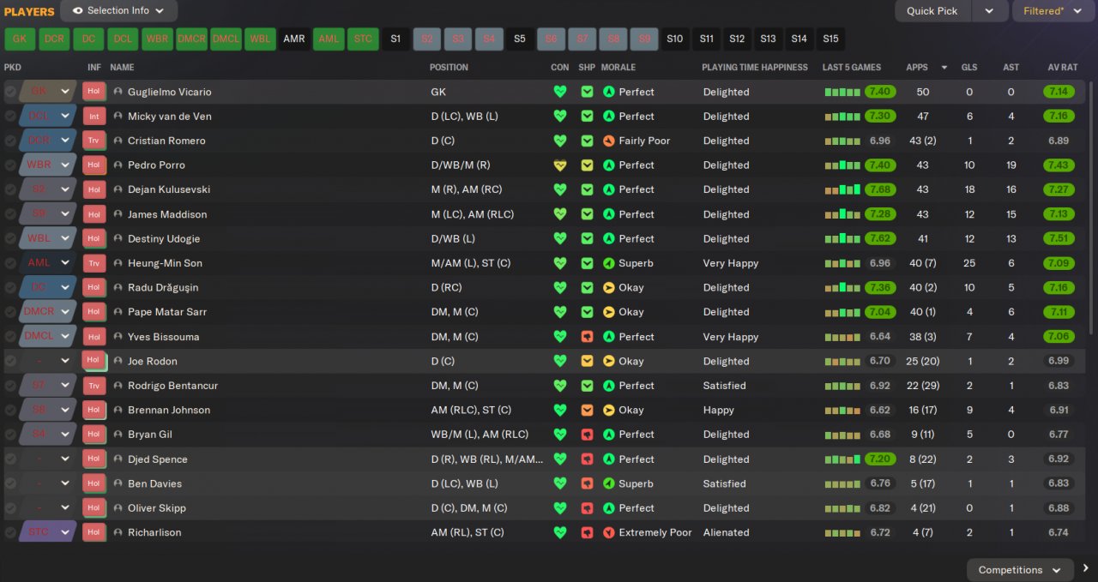The height and width of the screenshot is (582, 1098).
Task: Toggle selection check for Brennan Johnson
Action: [10, 411]
